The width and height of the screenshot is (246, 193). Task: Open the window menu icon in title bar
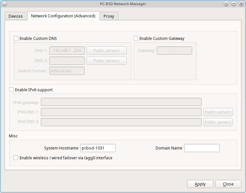tap(4, 4)
